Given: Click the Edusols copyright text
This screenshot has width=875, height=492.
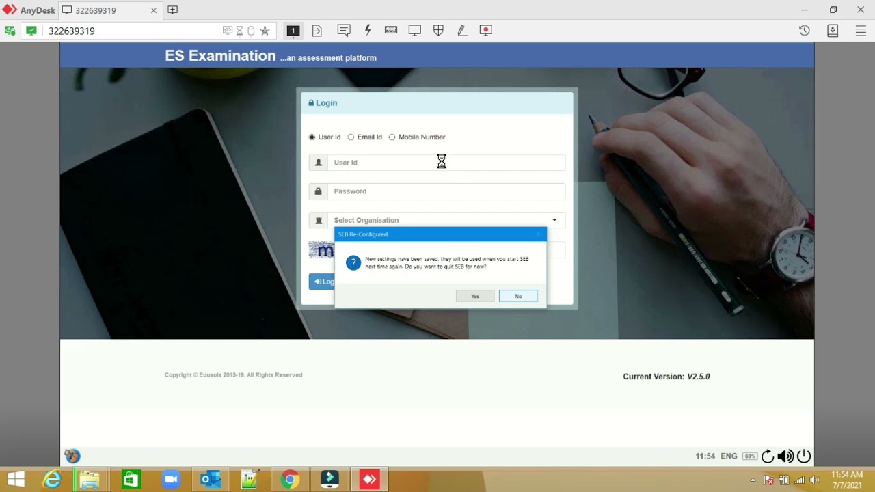Looking at the screenshot, I should click(233, 375).
